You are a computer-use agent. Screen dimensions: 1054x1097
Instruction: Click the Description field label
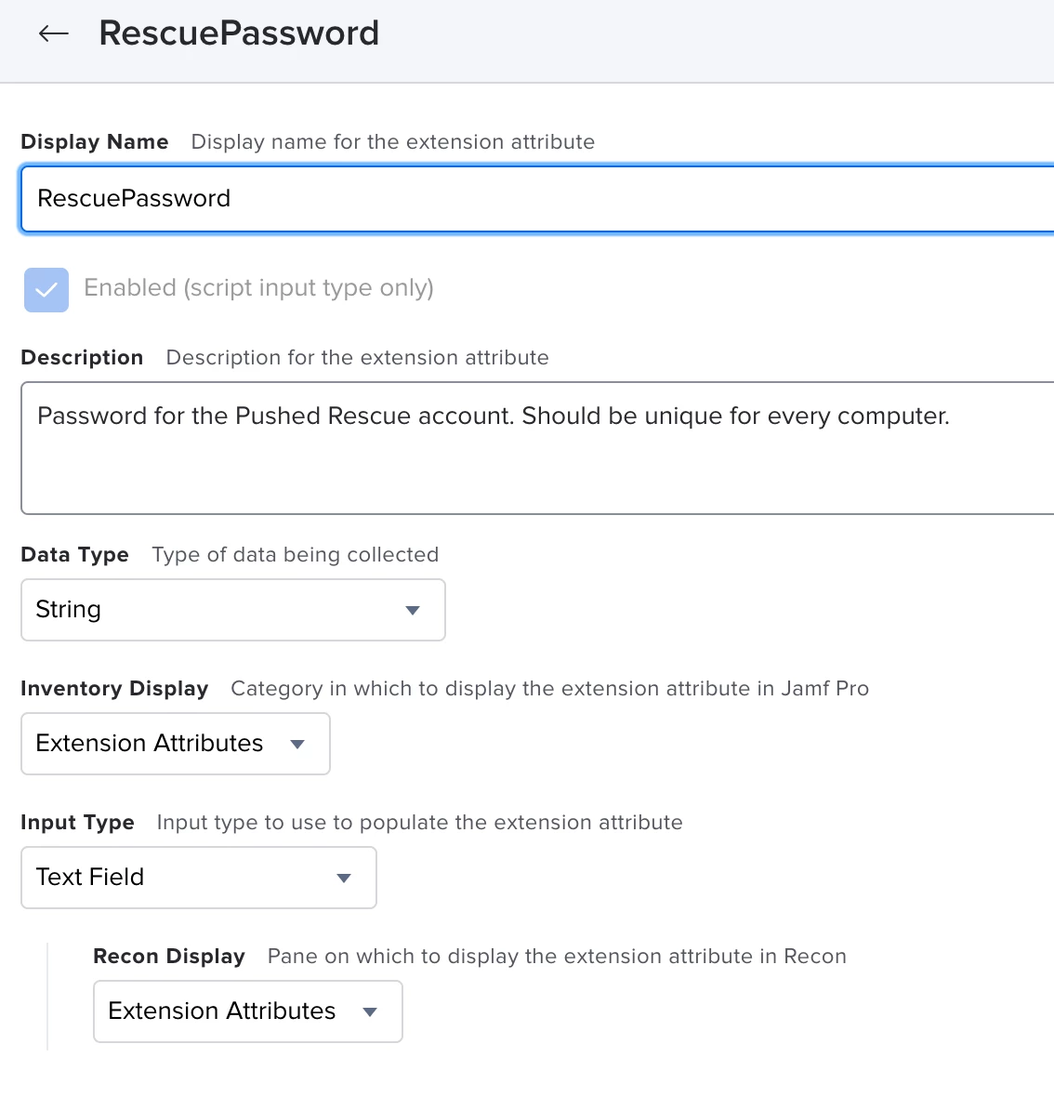pos(82,358)
